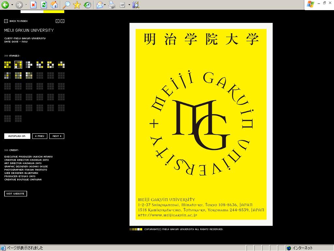Go to the Home page icon

point(54,5)
